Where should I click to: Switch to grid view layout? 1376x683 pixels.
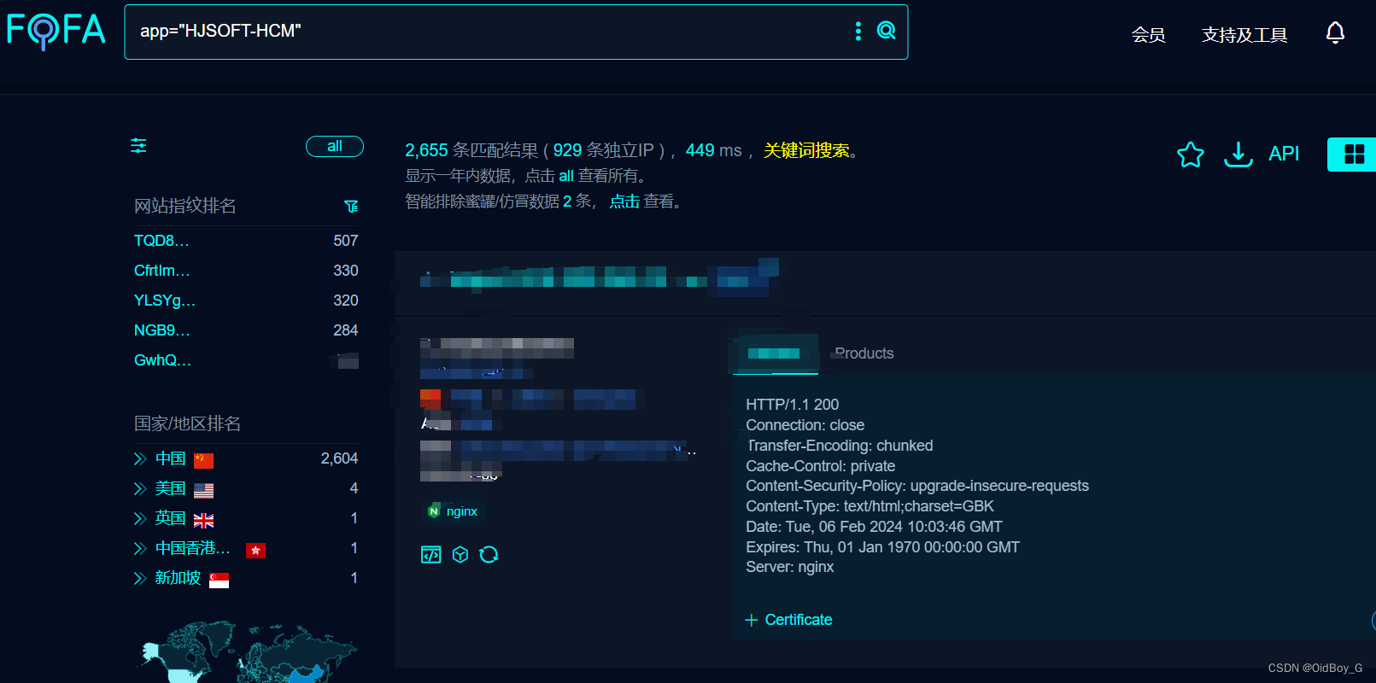tap(1354, 155)
